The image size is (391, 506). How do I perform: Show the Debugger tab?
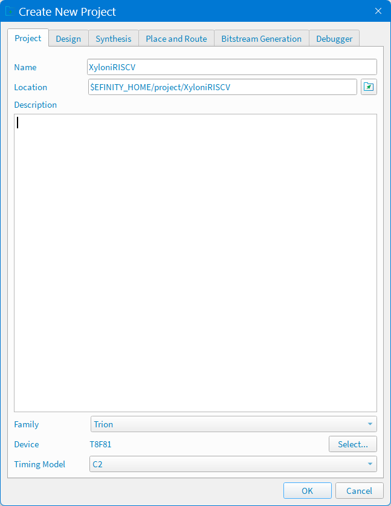coord(334,39)
